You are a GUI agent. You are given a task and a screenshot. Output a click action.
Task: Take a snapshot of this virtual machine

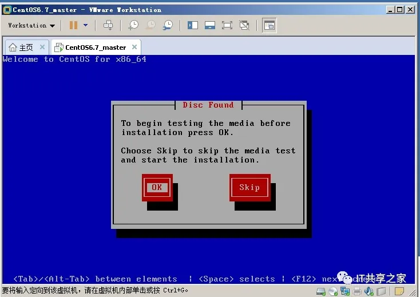133,25
